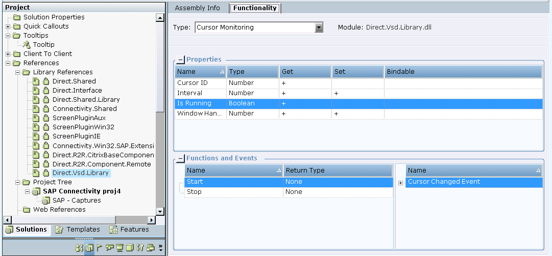Click the SAP - Captures item icon

tap(46, 201)
